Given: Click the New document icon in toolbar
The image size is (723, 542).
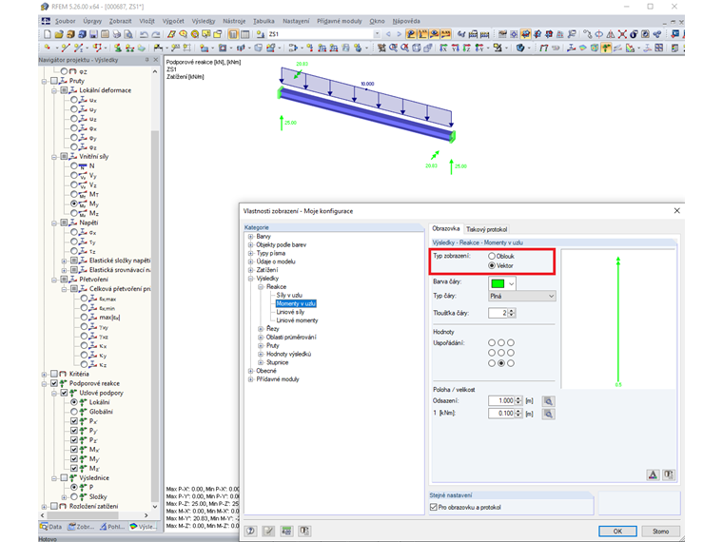Looking at the screenshot, I should point(48,34).
